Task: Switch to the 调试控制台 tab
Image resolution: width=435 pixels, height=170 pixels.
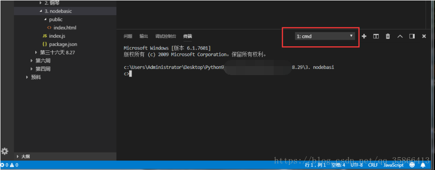Action: [x=166, y=36]
